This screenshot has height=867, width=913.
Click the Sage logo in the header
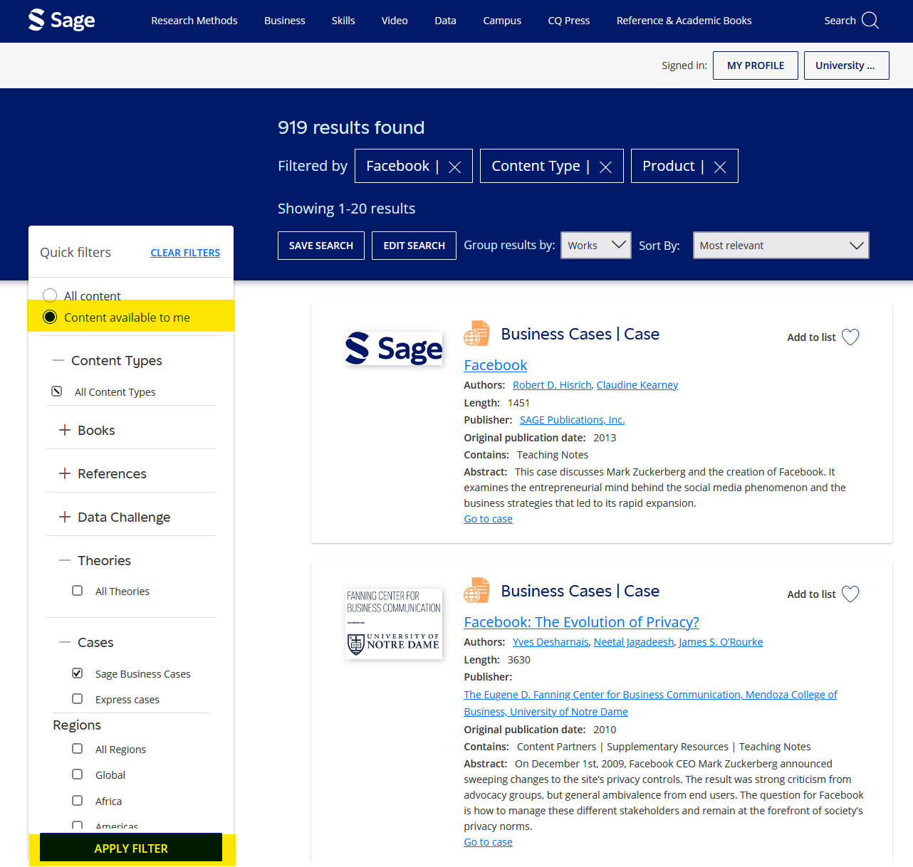[61, 20]
